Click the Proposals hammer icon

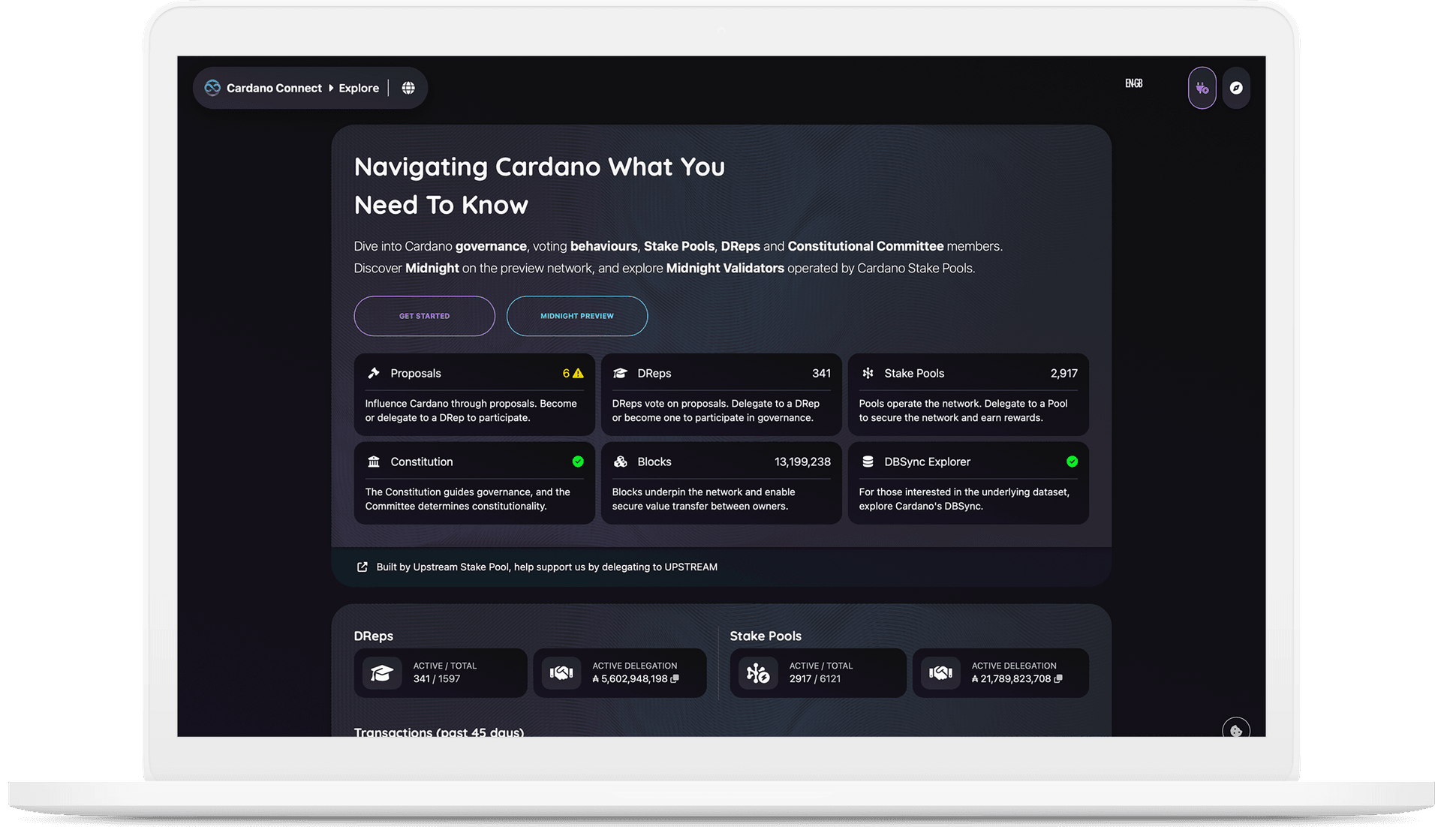(373, 372)
